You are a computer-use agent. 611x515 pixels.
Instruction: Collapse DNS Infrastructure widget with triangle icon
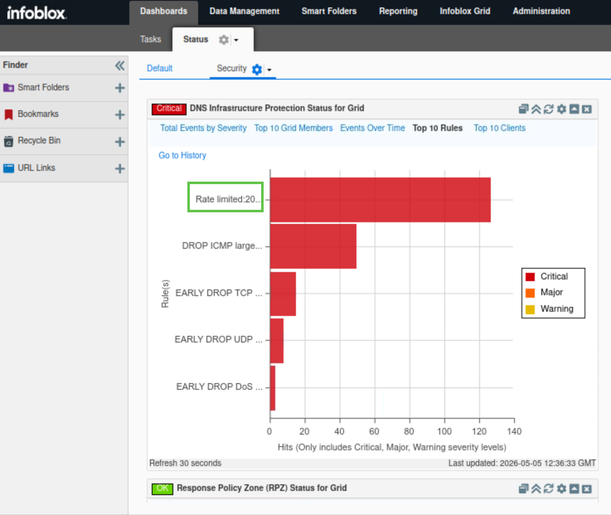click(574, 109)
